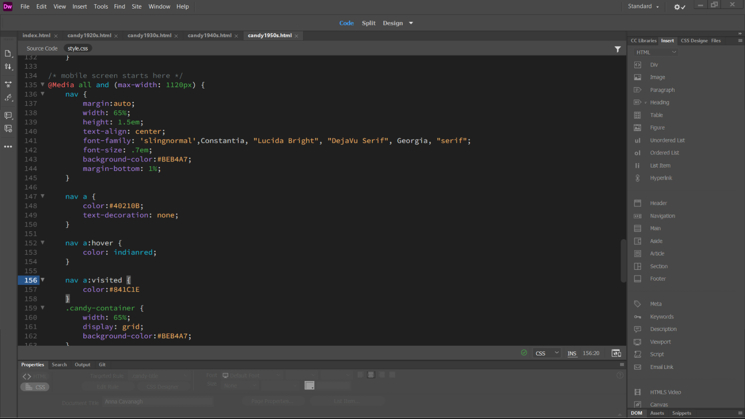The height and width of the screenshot is (419, 745).
Task: Insert an Ordered List
Action: pyautogui.click(x=664, y=153)
